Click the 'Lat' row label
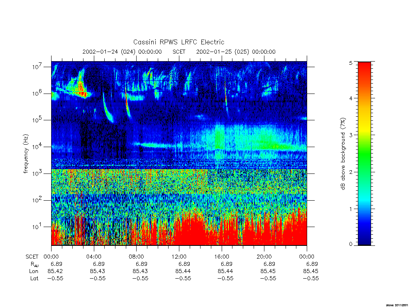409x307 pixels. click(34, 279)
